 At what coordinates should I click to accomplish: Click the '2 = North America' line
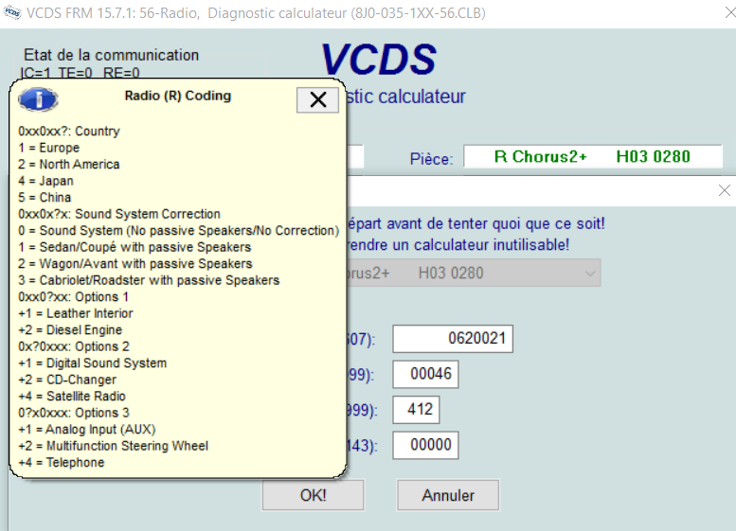(69, 164)
